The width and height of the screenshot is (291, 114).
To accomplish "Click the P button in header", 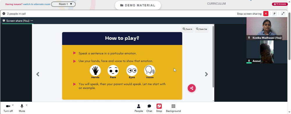I will pos(274,14).
